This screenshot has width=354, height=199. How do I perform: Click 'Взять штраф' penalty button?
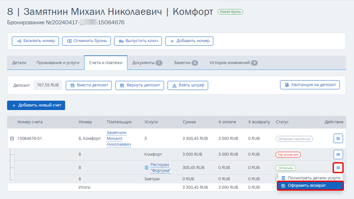click(188, 85)
